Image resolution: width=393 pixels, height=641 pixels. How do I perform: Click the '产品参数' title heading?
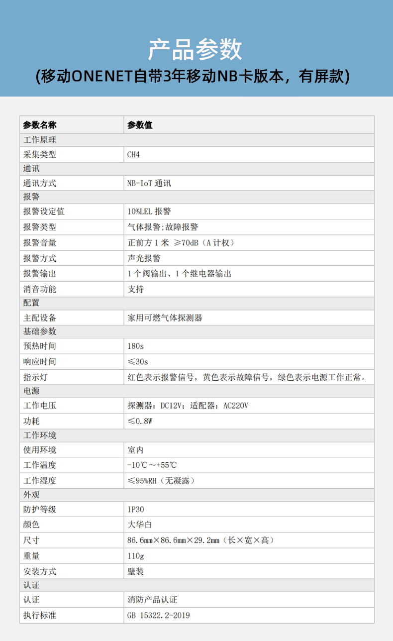tap(196, 49)
